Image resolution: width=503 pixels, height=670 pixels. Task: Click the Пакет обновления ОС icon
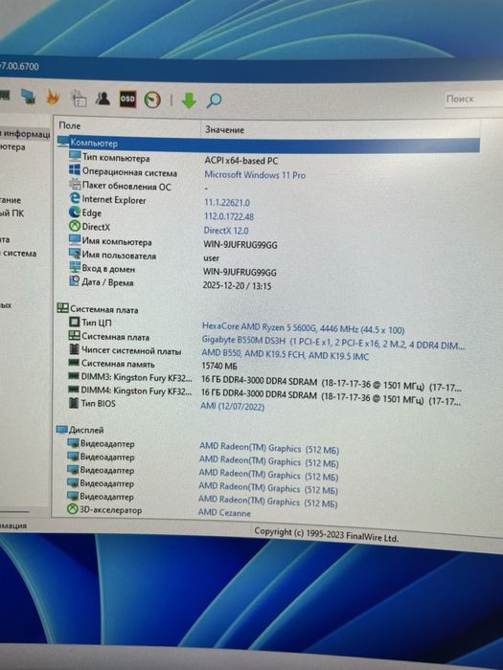pyautogui.click(x=75, y=185)
